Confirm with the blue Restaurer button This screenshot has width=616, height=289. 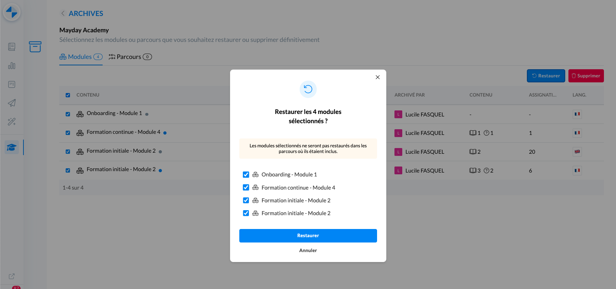click(308, 236)
